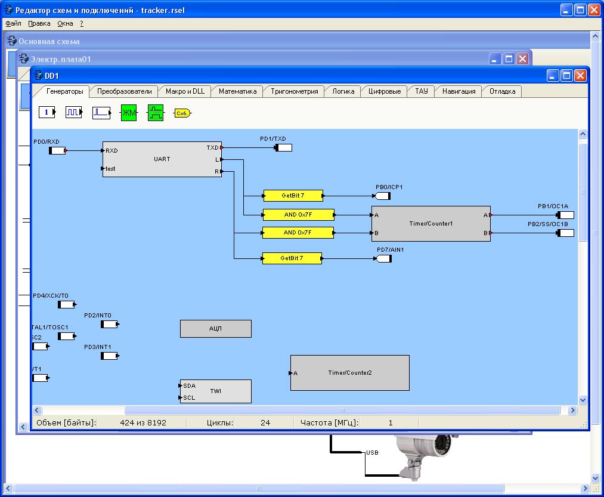Maximize the Электр.плата01 window

pyautogui.click(x=509, y=59)
